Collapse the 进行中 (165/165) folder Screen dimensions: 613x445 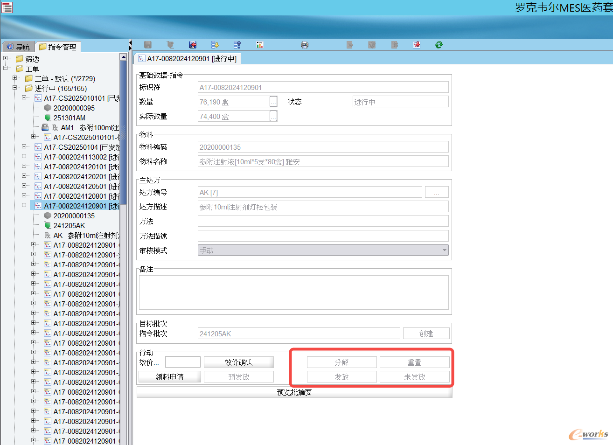[x=15, y=88]
